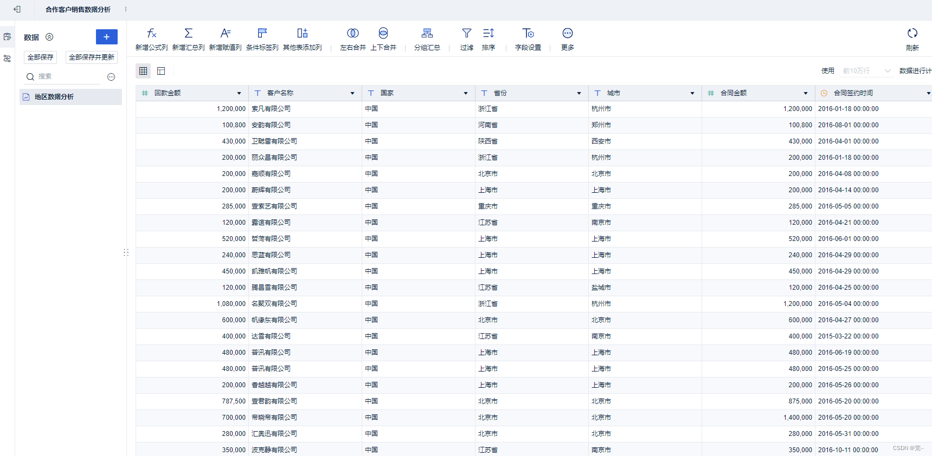Open 合同金额 column header dropdown
Image resolution: width=932 pixels, height=456 pixels.
pos(806,93)
